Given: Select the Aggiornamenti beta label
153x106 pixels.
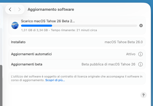Looking at the screenshot, I should [x=27, y=64].
